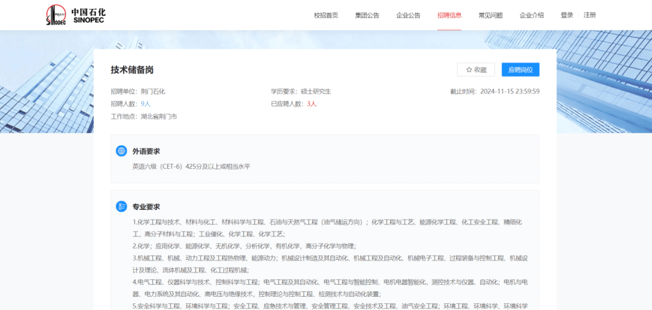
Task: Apply using the 应聘岗位 button
Action: pos(520,70)
